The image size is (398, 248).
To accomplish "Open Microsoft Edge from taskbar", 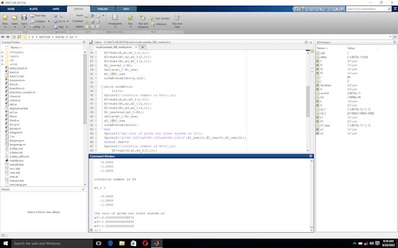I will 111,243.
